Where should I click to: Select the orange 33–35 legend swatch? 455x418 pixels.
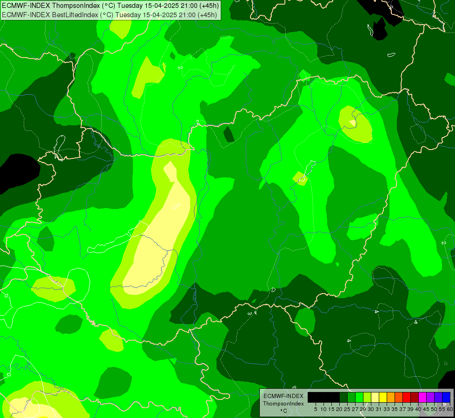(391, 397)
